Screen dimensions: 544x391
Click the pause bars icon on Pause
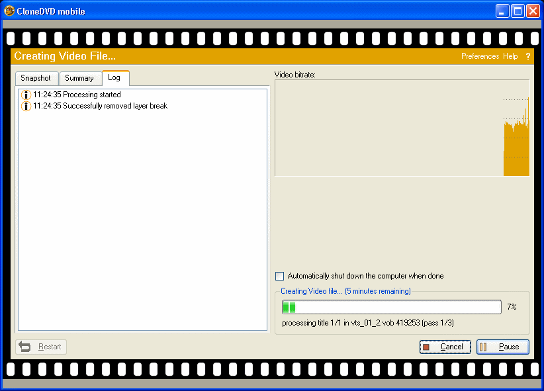[483, 347]
